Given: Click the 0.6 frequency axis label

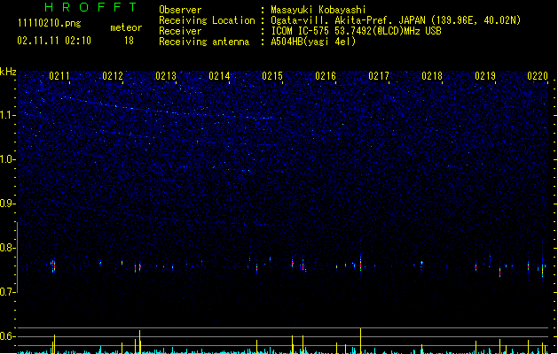Looking at the screenshot, I should (x=8, y=336).
